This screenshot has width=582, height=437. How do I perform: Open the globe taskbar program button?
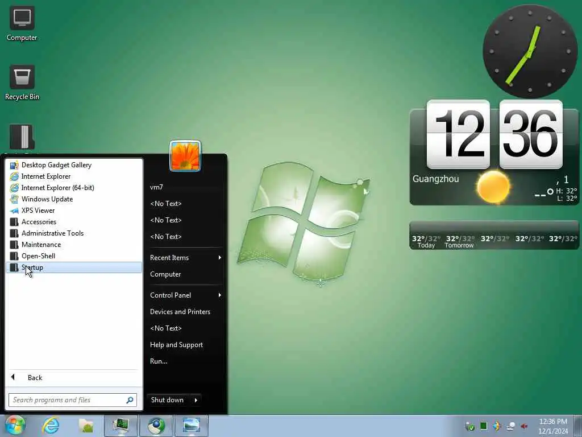[x=156, y=426]
